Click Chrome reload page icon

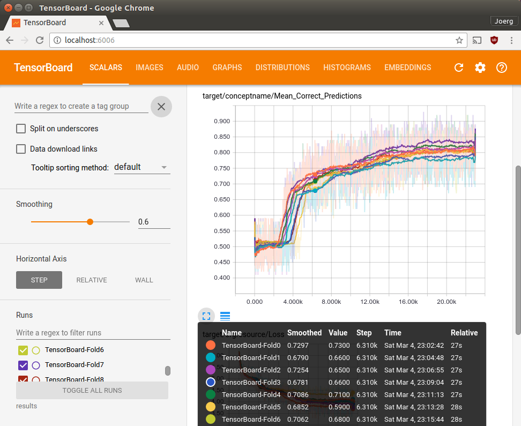click(x=40, y=40)
